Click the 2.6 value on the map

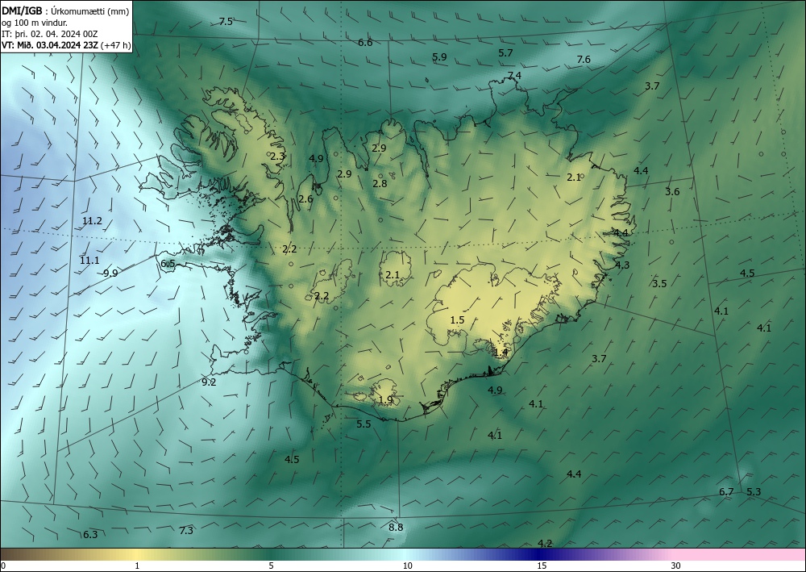coord(305,199)
